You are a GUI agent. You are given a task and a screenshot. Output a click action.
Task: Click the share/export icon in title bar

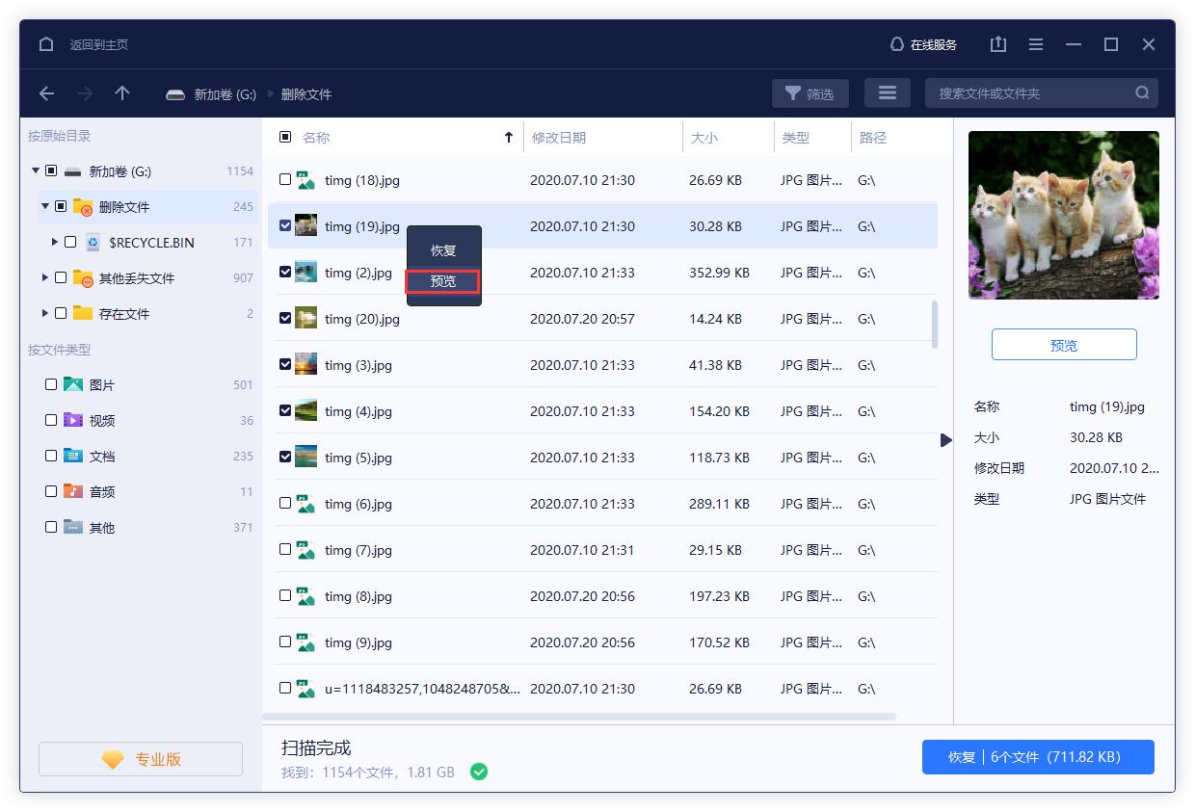click(x=997, y=43)
